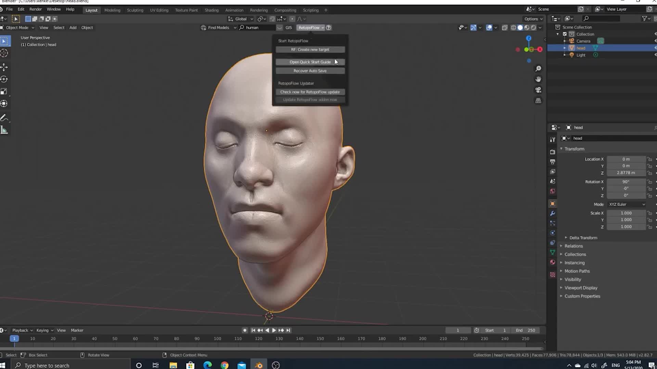657x369 pixels.
Task: Open Material properties tab icon
Action: [x=552, y=262]
